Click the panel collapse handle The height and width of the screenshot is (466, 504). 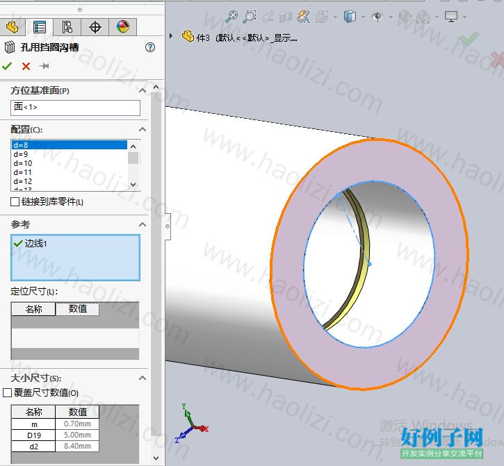click(168, 226)
